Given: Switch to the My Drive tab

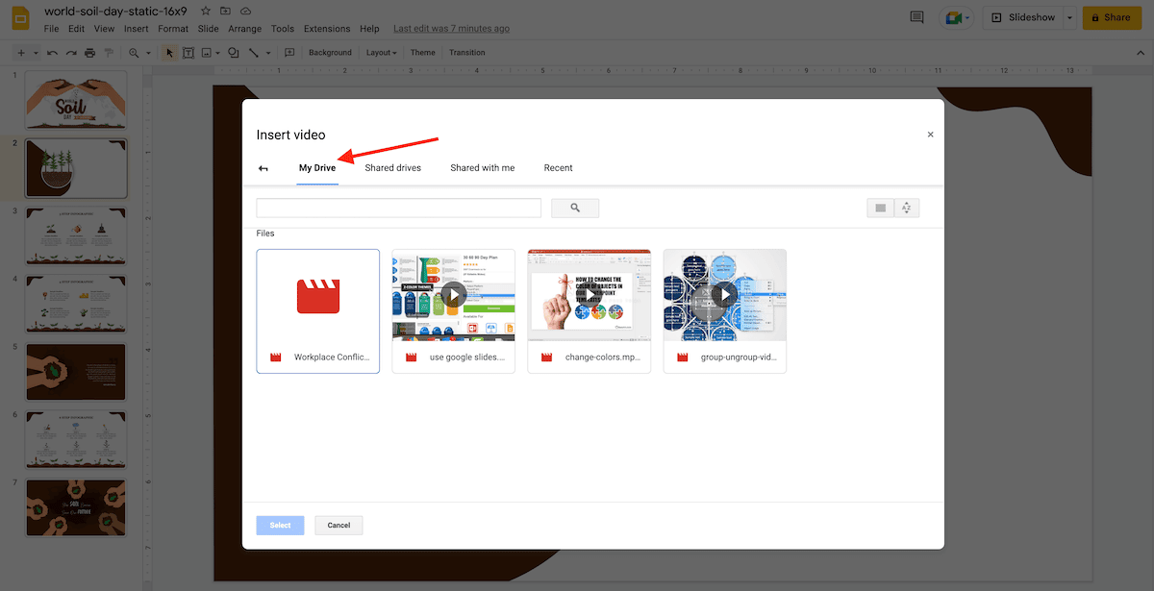Looking at the screenshot, I should pyautogui.click(x=317, y=168).
